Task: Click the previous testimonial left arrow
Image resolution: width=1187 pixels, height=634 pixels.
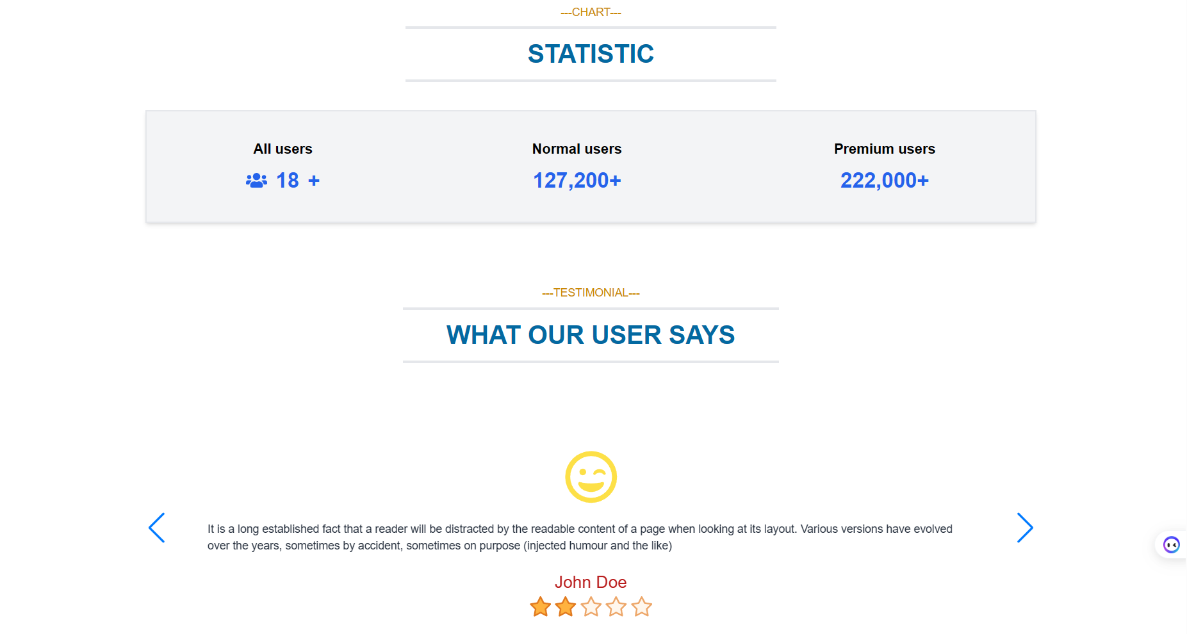Action: (x=157, y=528)
